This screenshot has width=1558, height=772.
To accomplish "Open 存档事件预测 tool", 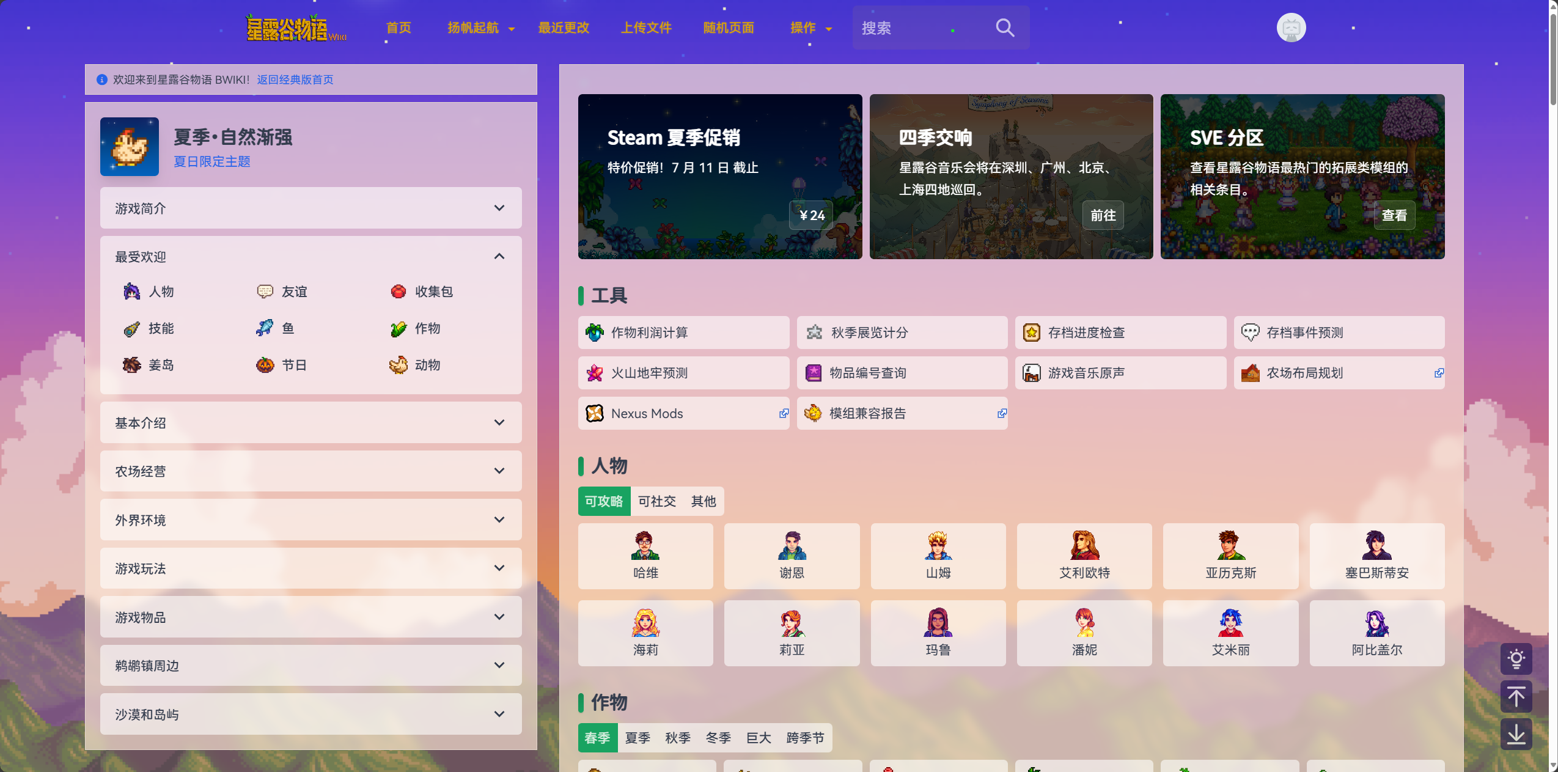I will click(1339, 333).
